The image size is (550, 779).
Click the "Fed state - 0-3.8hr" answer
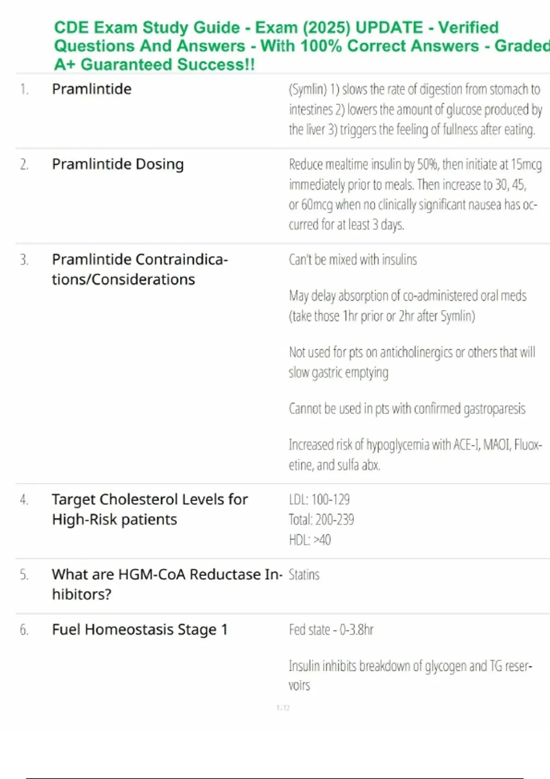(331, 630)
